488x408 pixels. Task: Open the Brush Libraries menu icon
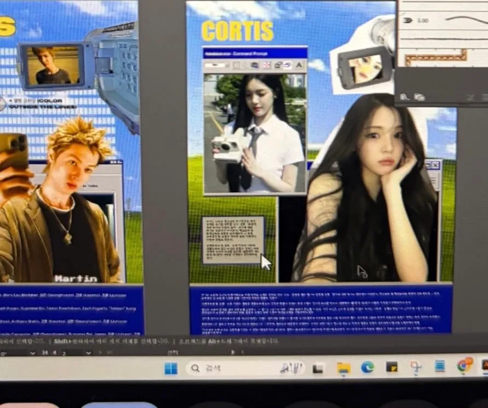(404, 97)
